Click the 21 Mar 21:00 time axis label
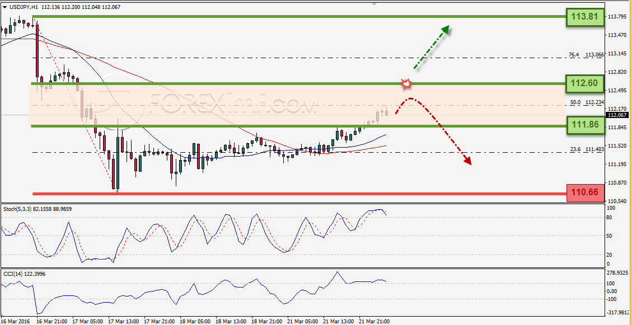Image resolution: width=632 pixels, height=325 pixels. pyautogui.click(x=375, y=322)
